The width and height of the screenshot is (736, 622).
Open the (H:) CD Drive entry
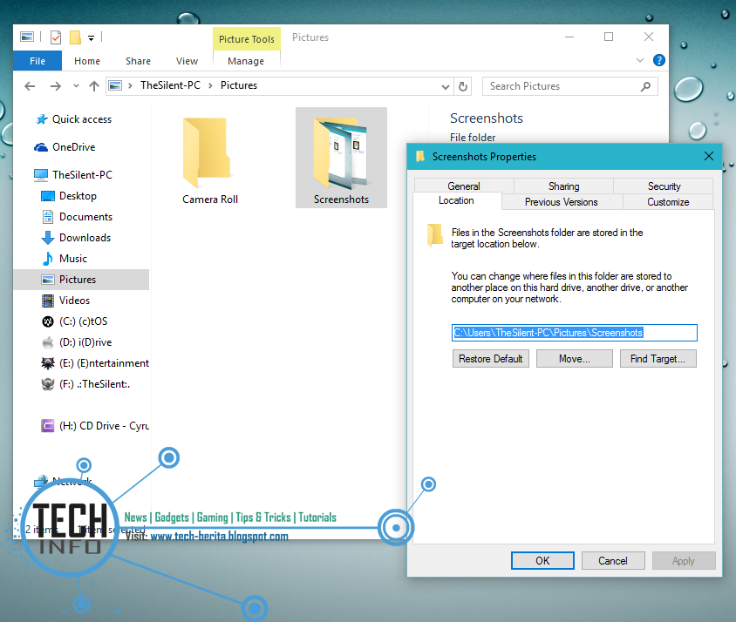95,426
